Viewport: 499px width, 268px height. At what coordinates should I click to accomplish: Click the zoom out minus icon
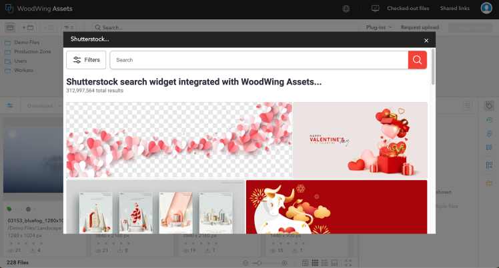[245, 263]
